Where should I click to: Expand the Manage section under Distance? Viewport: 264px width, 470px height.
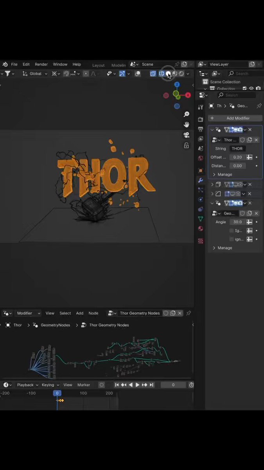point(222,174)
